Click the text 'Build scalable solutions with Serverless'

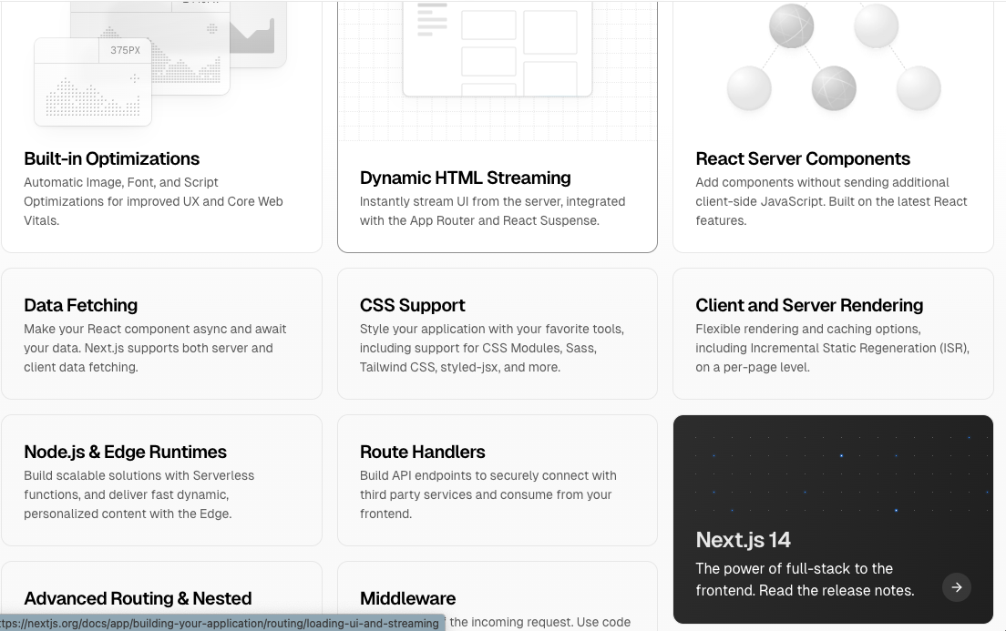139,476
